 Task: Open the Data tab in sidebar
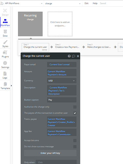tap(5, 33)
